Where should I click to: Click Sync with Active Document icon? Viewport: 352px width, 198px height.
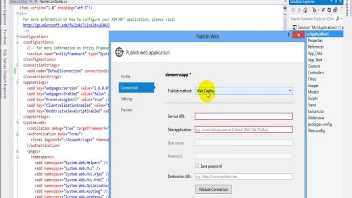point(323,10)
